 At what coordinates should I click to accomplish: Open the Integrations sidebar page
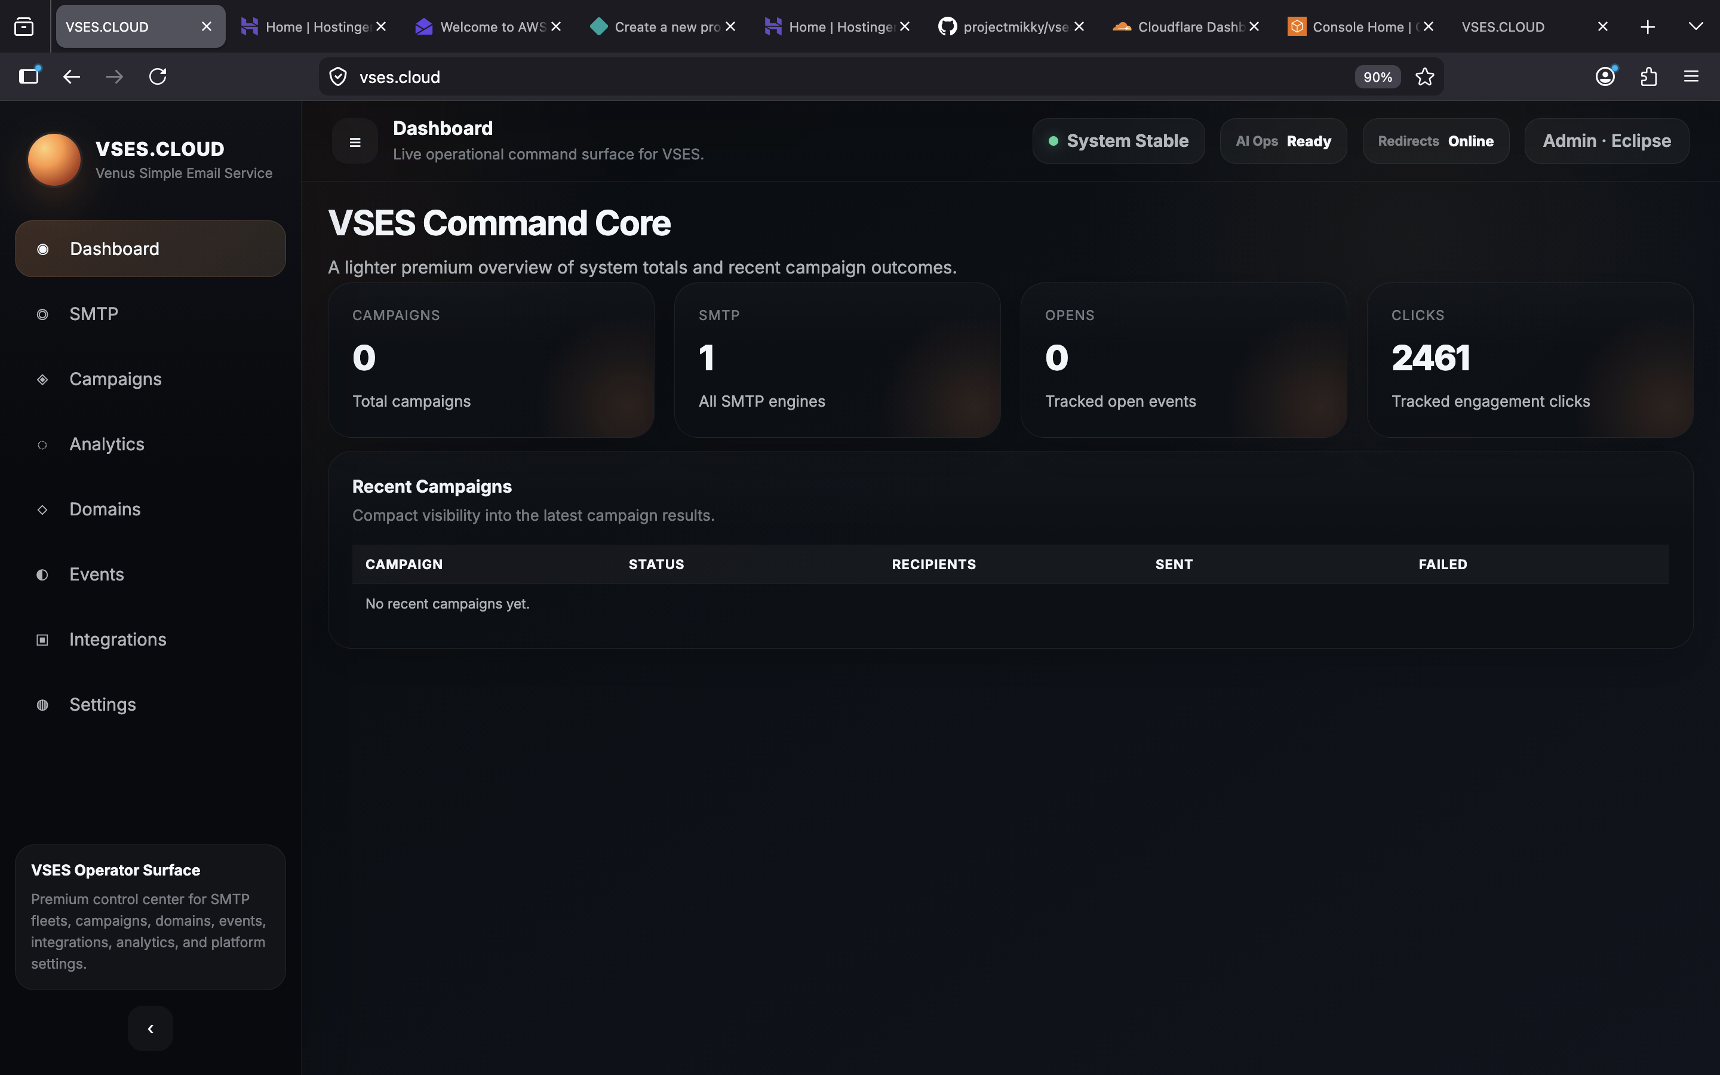pyautogui.click(x=150, y=639)
